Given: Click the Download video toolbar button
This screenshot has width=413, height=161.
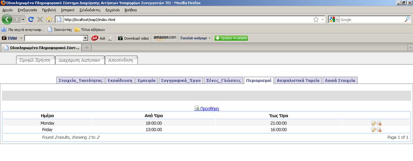Looking at the screenshot, I should pos(133,38).
